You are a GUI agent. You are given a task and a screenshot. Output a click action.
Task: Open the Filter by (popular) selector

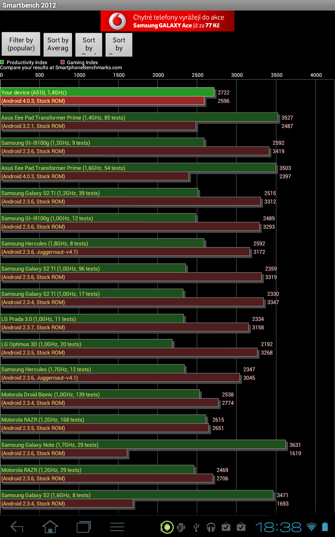pyautogui.click(x=21, y=44)
